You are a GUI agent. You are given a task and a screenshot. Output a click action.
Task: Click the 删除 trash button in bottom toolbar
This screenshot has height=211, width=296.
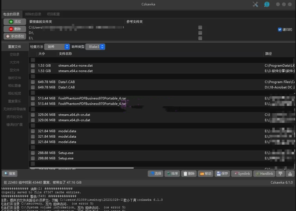pyautogui.click(x=188, y=174)
